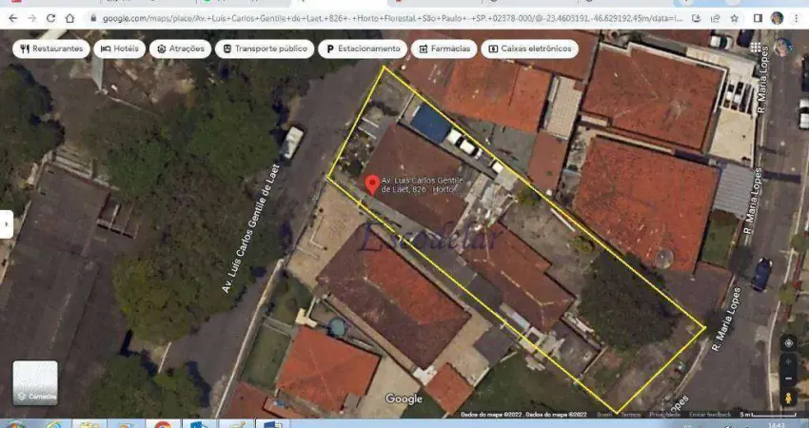Activate Street View pegman

point(788,398)
